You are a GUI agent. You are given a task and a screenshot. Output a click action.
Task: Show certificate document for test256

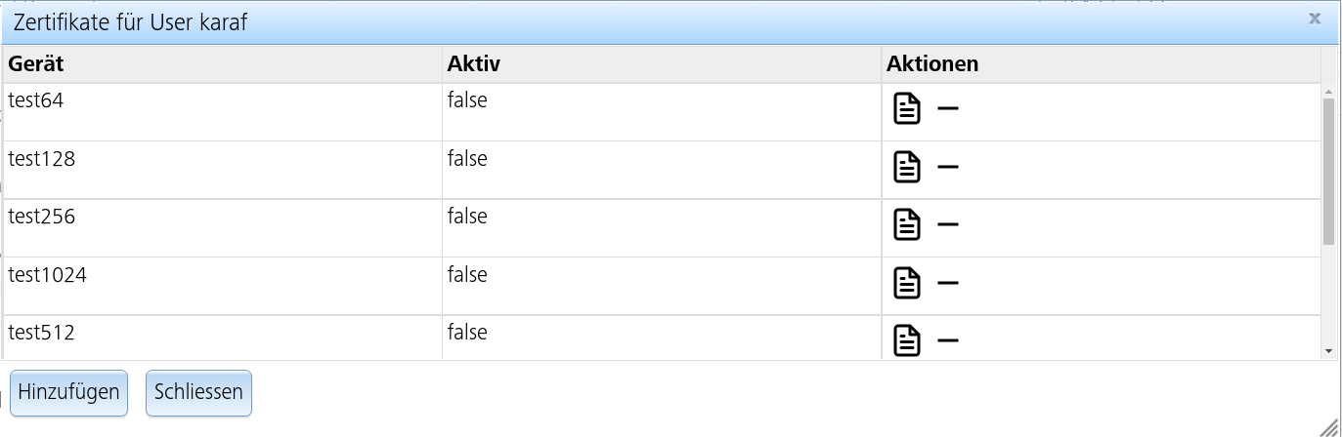[x=907, y=225]
